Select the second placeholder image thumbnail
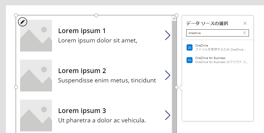Screen dimensions: 264x133 click(36, 76)
